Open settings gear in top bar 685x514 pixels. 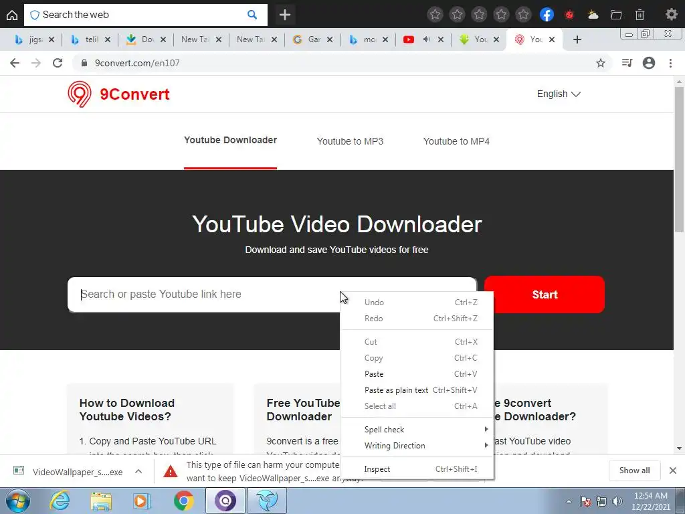[x=671, y=15]
